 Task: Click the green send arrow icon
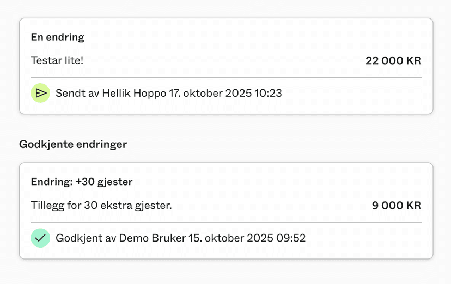pyautogui.click(x=40, y=93)
